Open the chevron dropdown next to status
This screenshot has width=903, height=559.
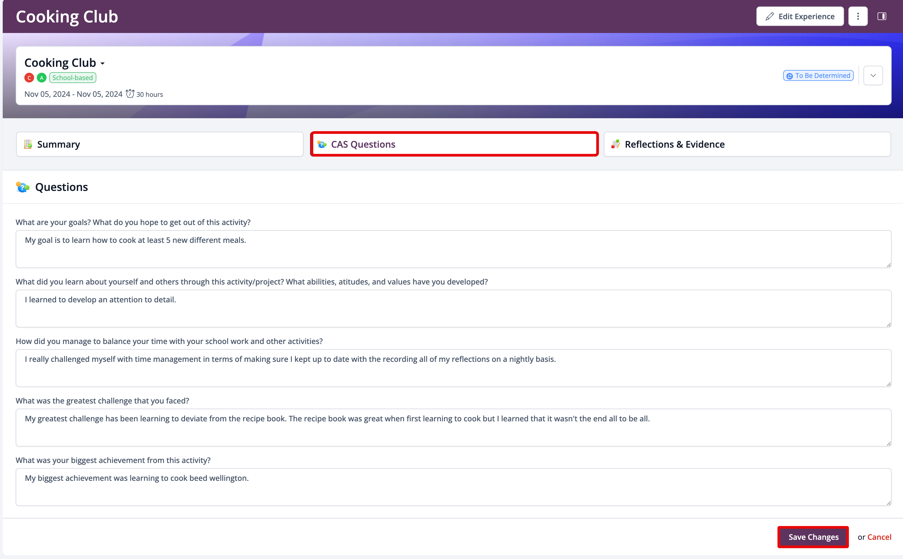873,75
